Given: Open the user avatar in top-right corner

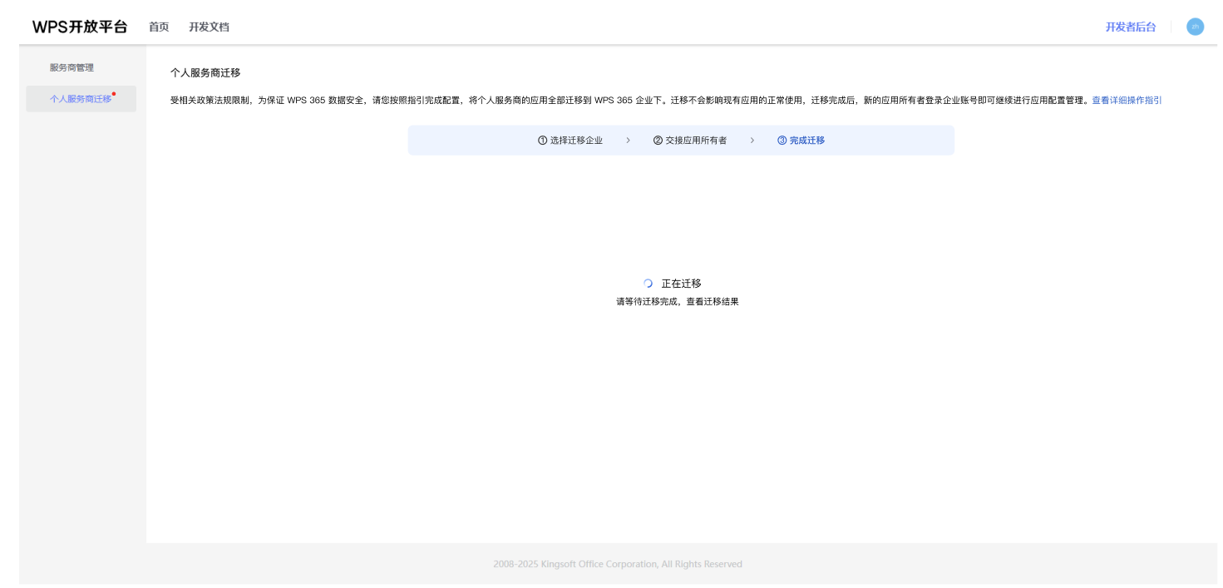Looking at the screenshot, I should (1195, 27).
